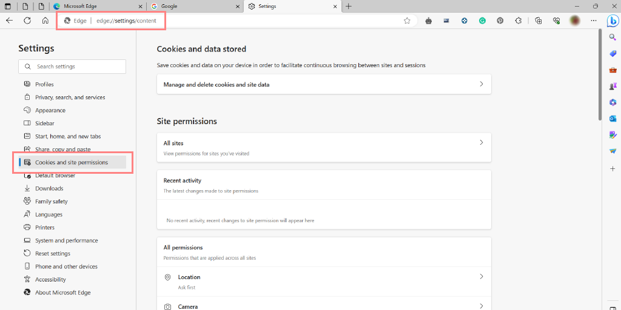Open the Privacy, search, and services settings
This screenshot has height=310, width=621.
pos(70,97)
